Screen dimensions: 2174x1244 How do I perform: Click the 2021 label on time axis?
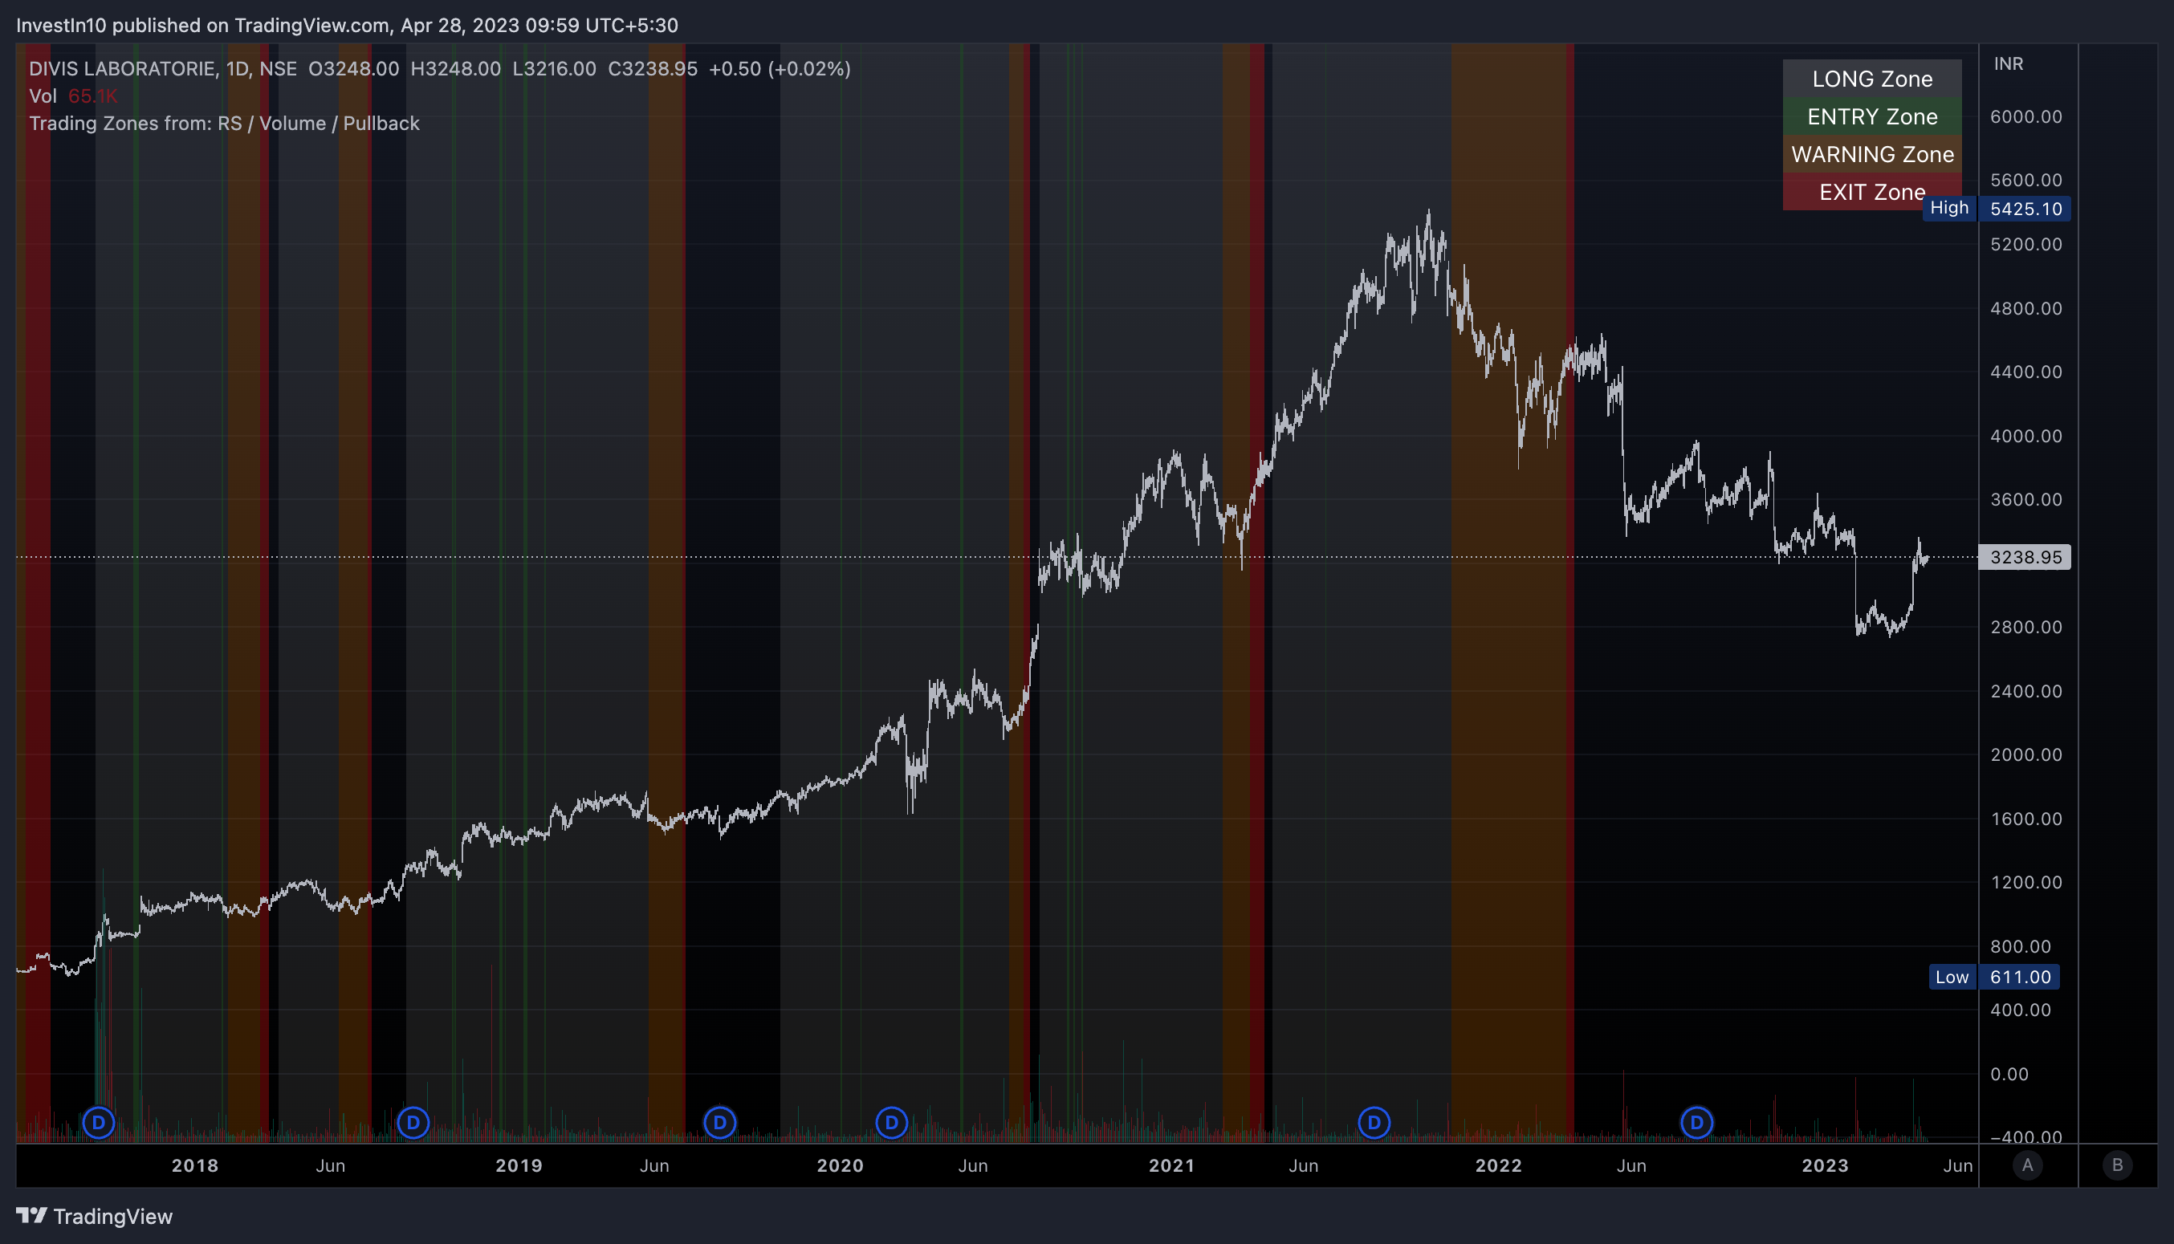[1171, 1165]
